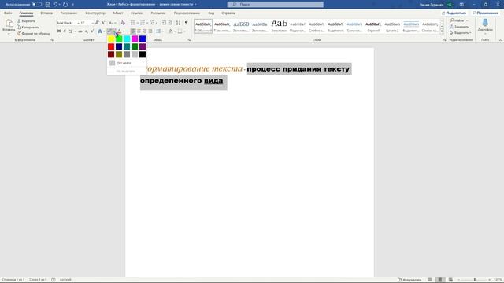This screenshot has height=283, width=504.
Task: Toggle left text alignment
Action: coord(133,31)
